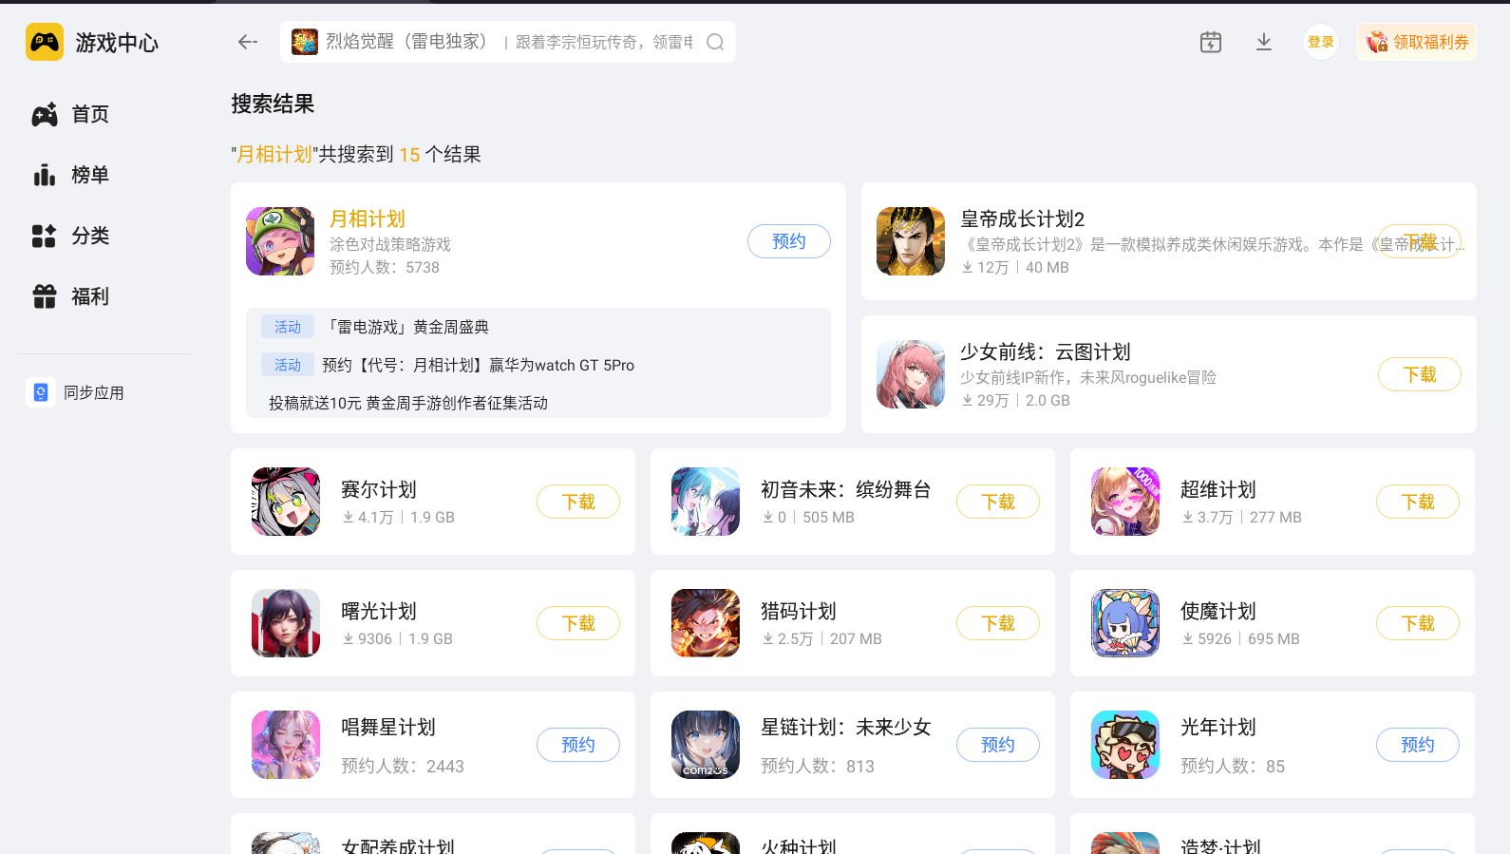Open 榜单 rankings in sidebar
This screenshot has width=1510, height=854.
point(71,176)
